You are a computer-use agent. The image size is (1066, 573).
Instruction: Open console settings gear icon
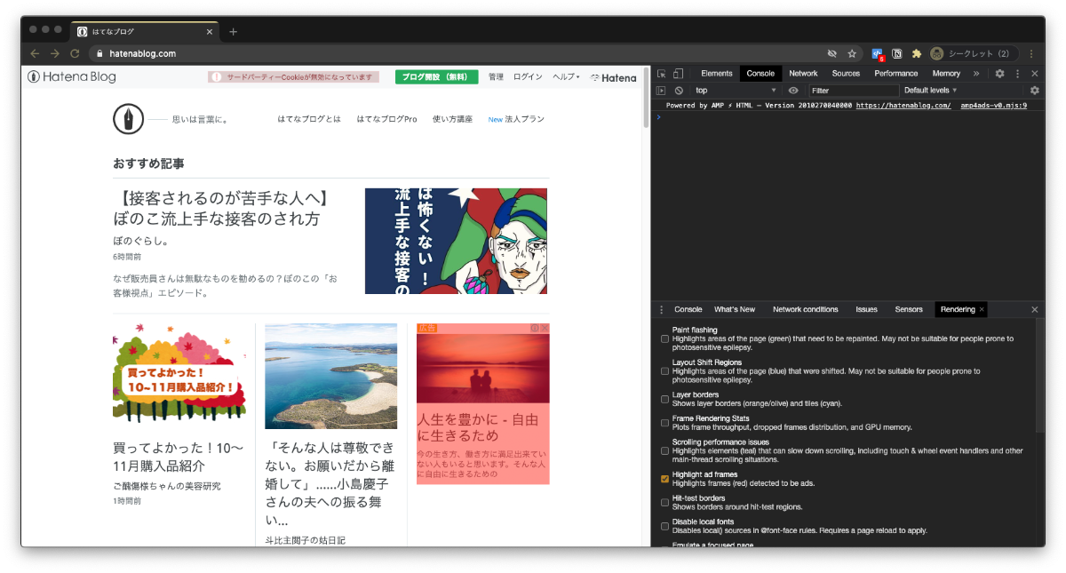(x=1035, y=91)
